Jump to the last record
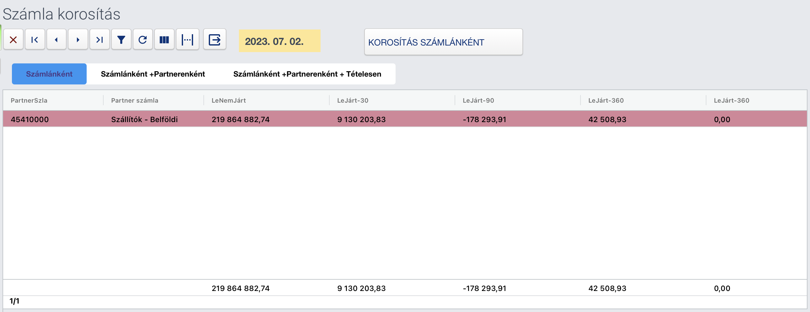Screen dimensions: 810x312 (100, 40)
